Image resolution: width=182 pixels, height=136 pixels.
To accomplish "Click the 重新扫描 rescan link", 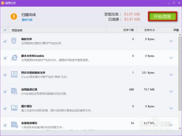I will pos(27,20).
